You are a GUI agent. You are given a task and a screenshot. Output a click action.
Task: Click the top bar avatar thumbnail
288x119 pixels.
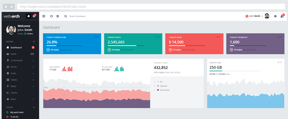coord(267,16)
